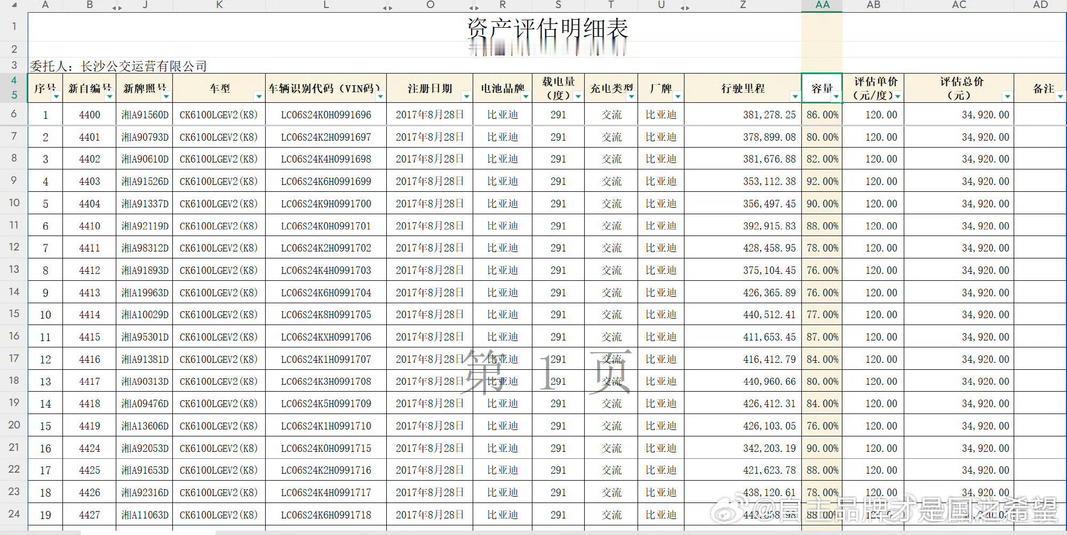Select row 12 header
Viewport: 1067px width, 535px height.
[14, 247]
